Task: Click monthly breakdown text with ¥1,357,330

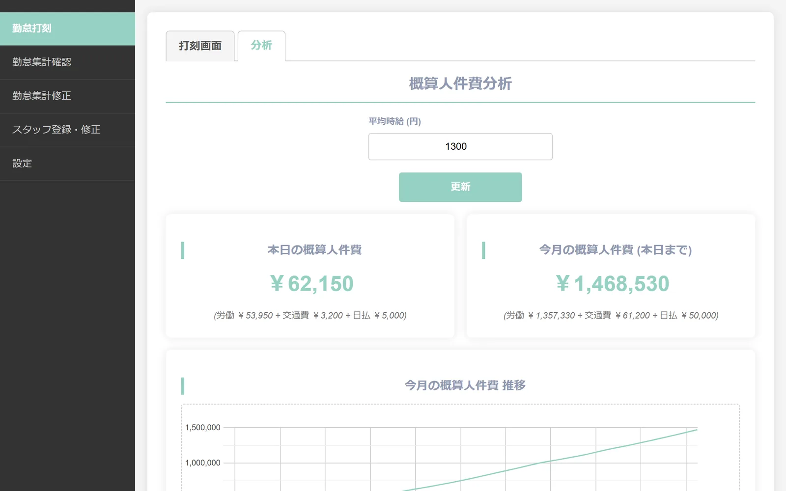Action: [x=611, y=315]
